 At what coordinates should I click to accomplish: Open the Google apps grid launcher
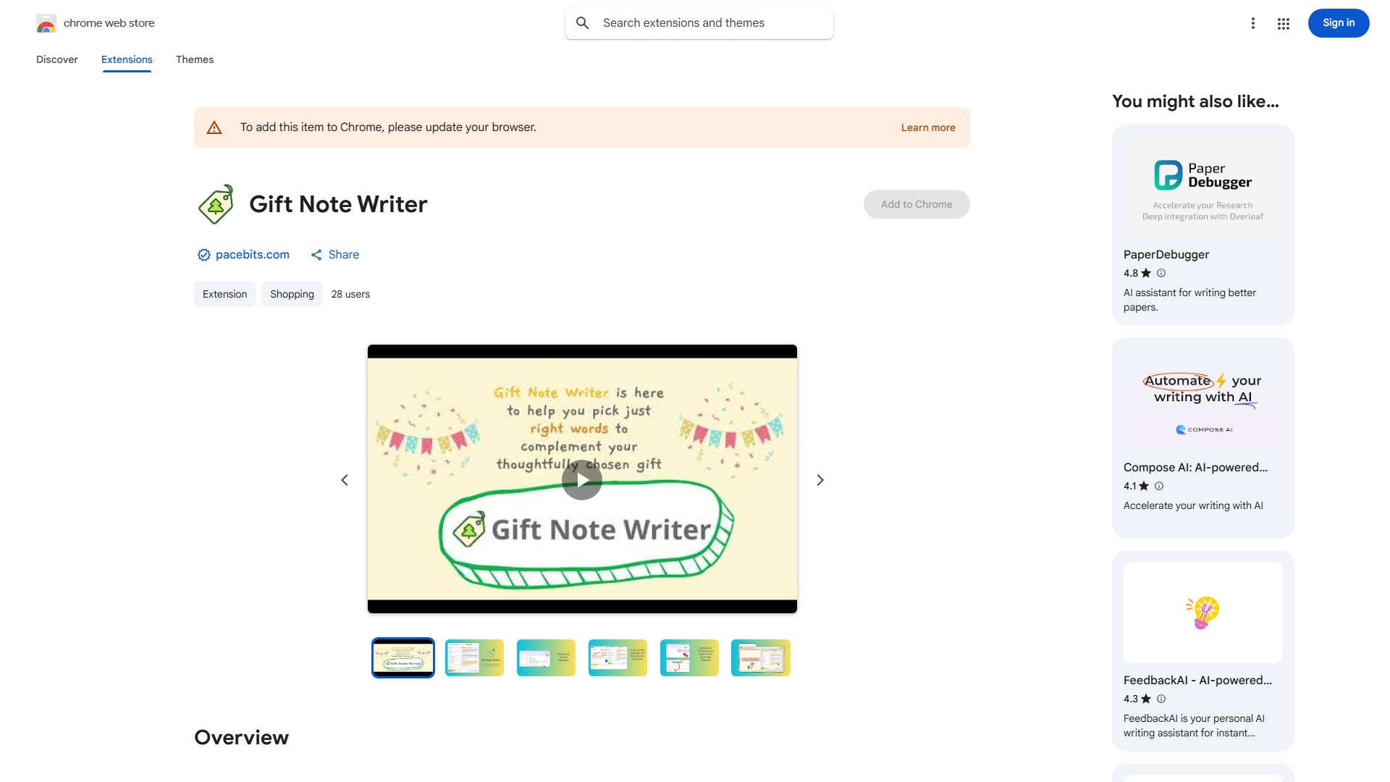(x=1283, y=23)
